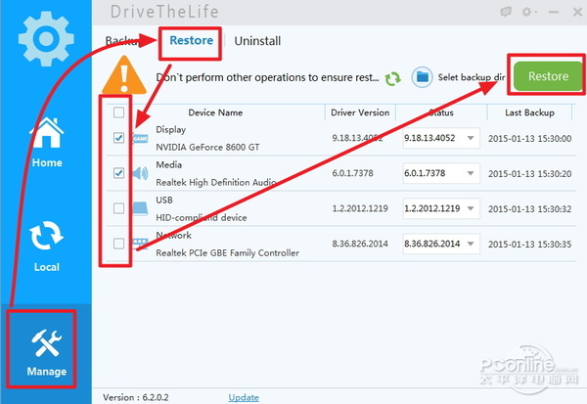Click the USB device icon
The width and height of the screenshot is (587, 404).
[140, 208]
